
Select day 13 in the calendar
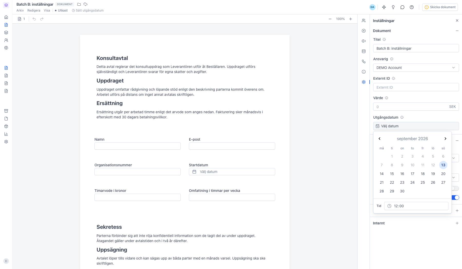[x=443, y=165]
